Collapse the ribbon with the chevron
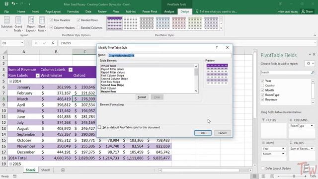 tap(315, 35)
